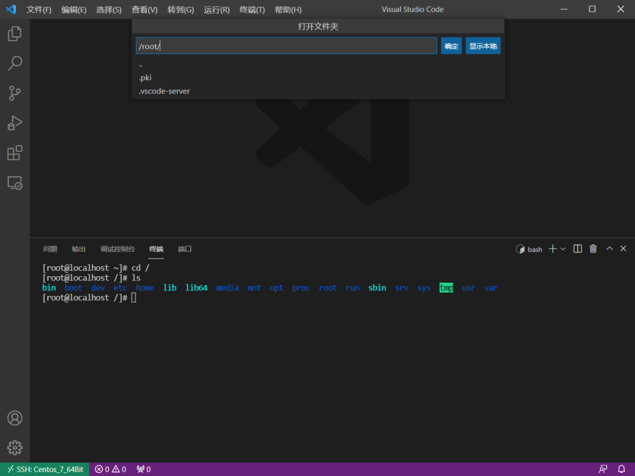Maximize the panel with up chevron
This screenshot has width=635, height=476.
609,249
